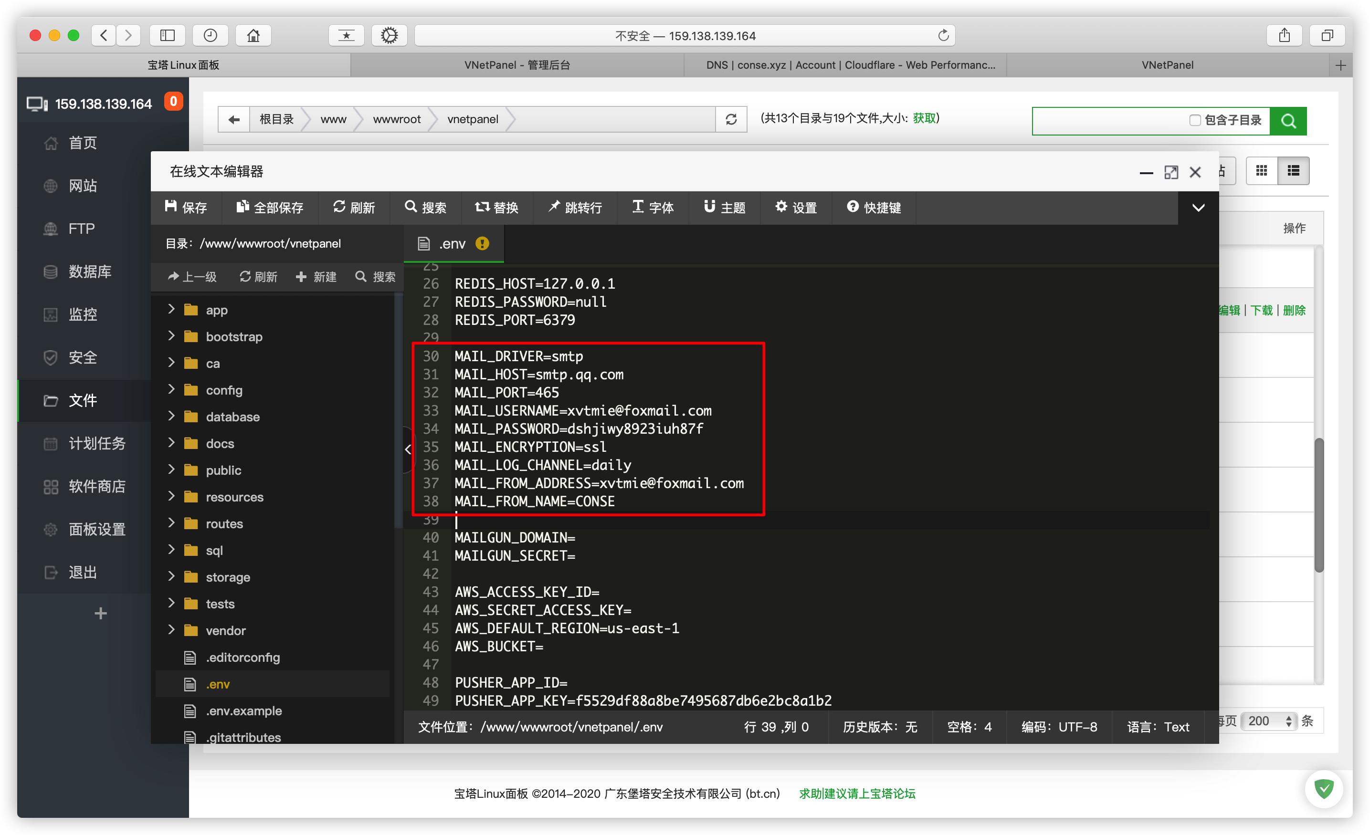Minimize the online text editor dialog
Image resolution: width=1370 pixels, height=835 pixels.
pyautogui.click(x=1146, y=172)
